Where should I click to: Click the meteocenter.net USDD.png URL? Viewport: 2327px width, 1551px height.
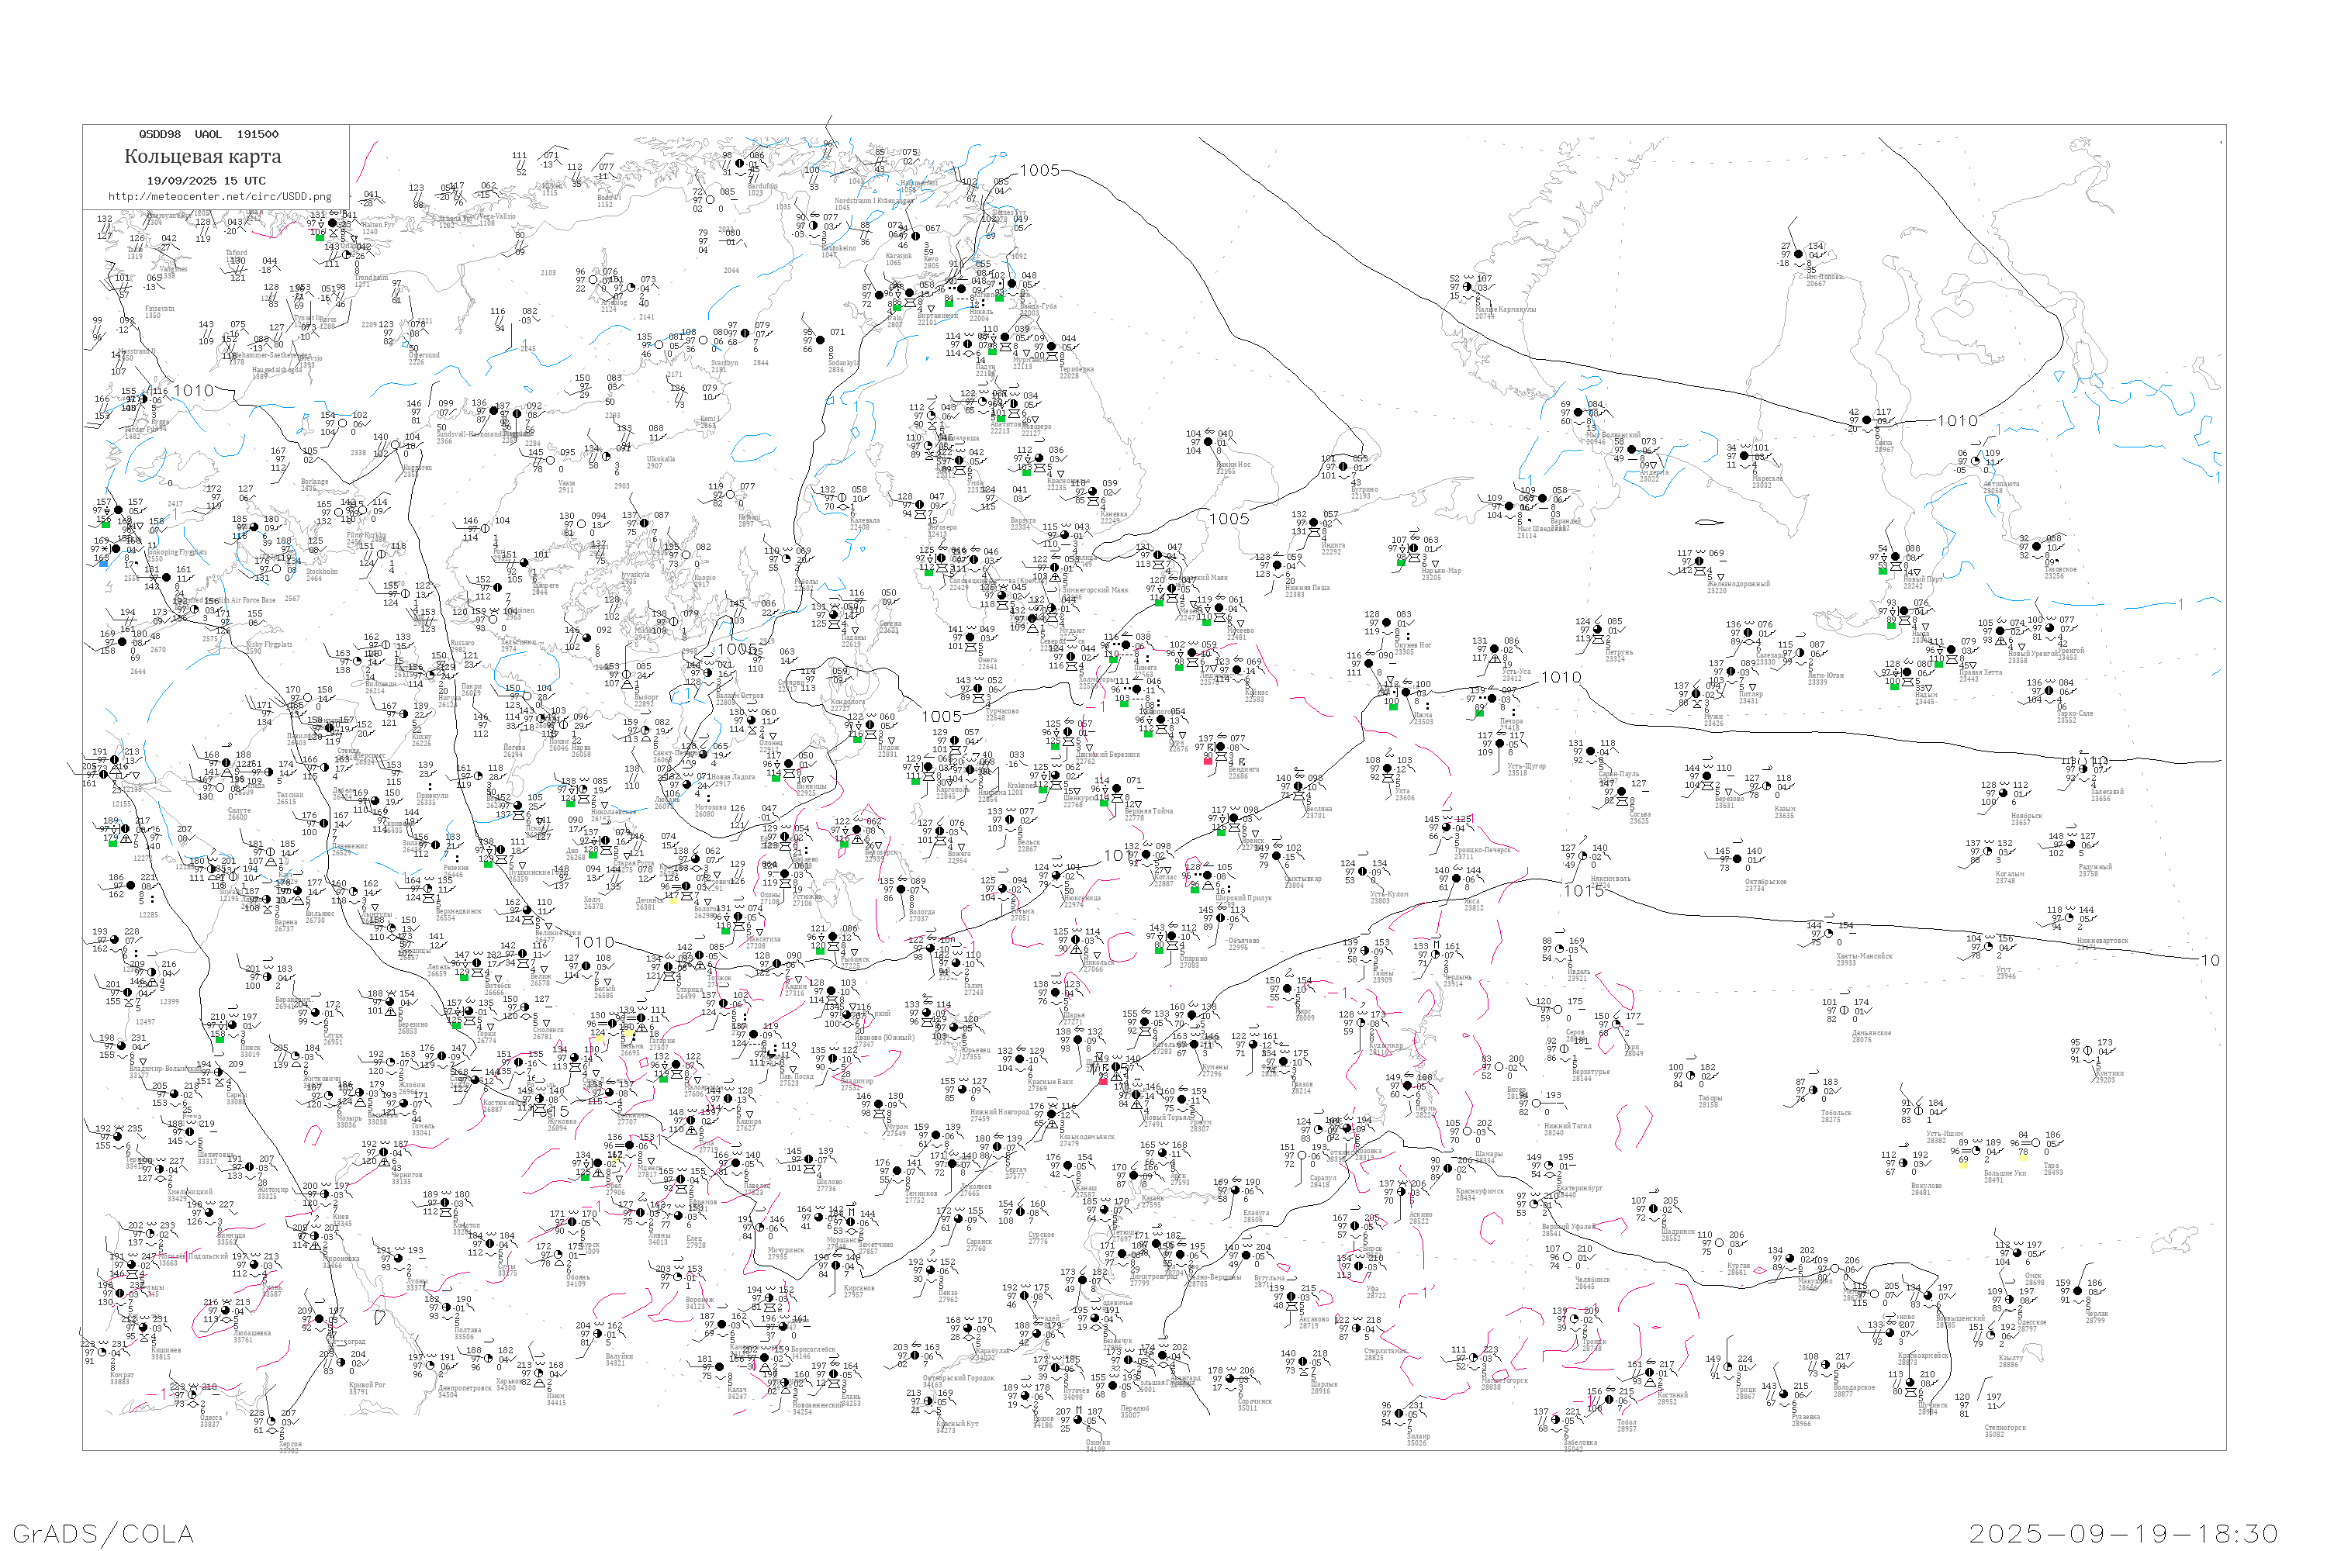click(x=219, y=197)
